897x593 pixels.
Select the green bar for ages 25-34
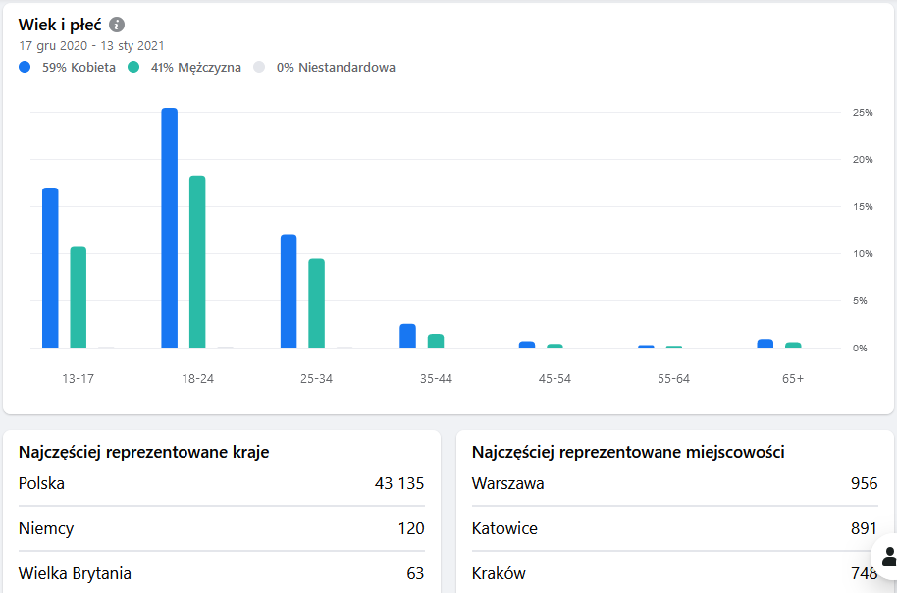[316, 302]
